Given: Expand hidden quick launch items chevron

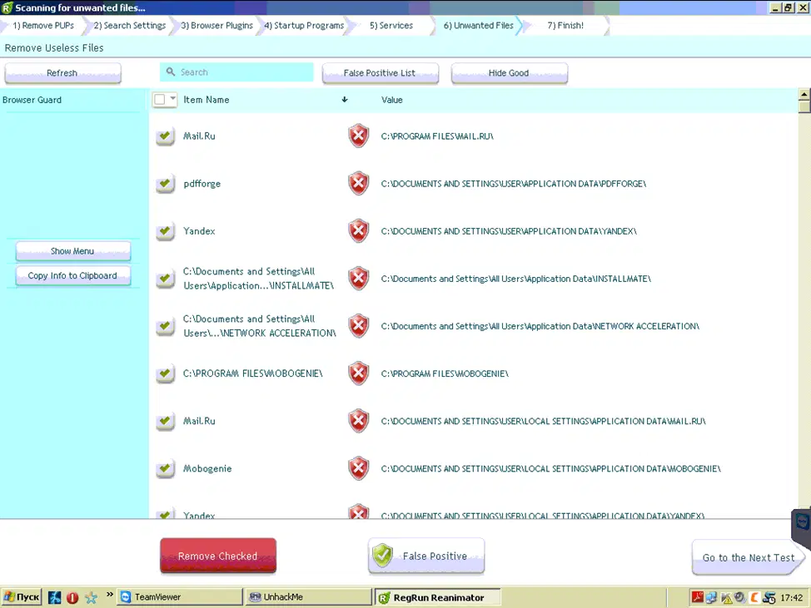Looking at the screenshot, I should [x=110, y=595].
